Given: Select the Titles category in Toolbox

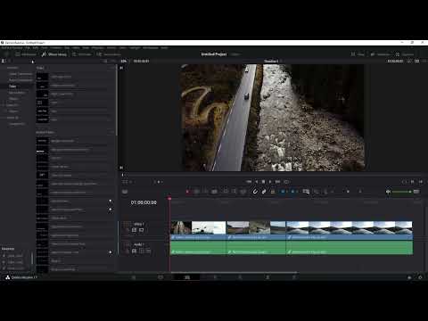Looking at the screenshot, I should tap(12, 86).
